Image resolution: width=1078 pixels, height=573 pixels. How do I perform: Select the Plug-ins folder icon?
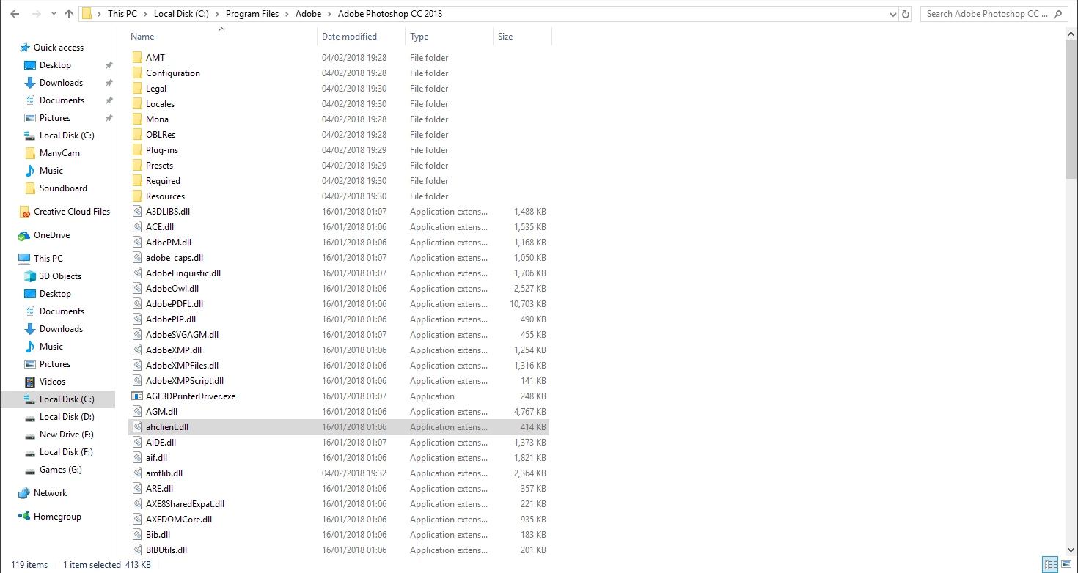pos(137,150)
